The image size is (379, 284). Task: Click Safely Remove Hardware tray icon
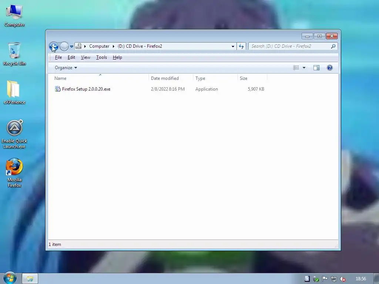pos(316,279)
